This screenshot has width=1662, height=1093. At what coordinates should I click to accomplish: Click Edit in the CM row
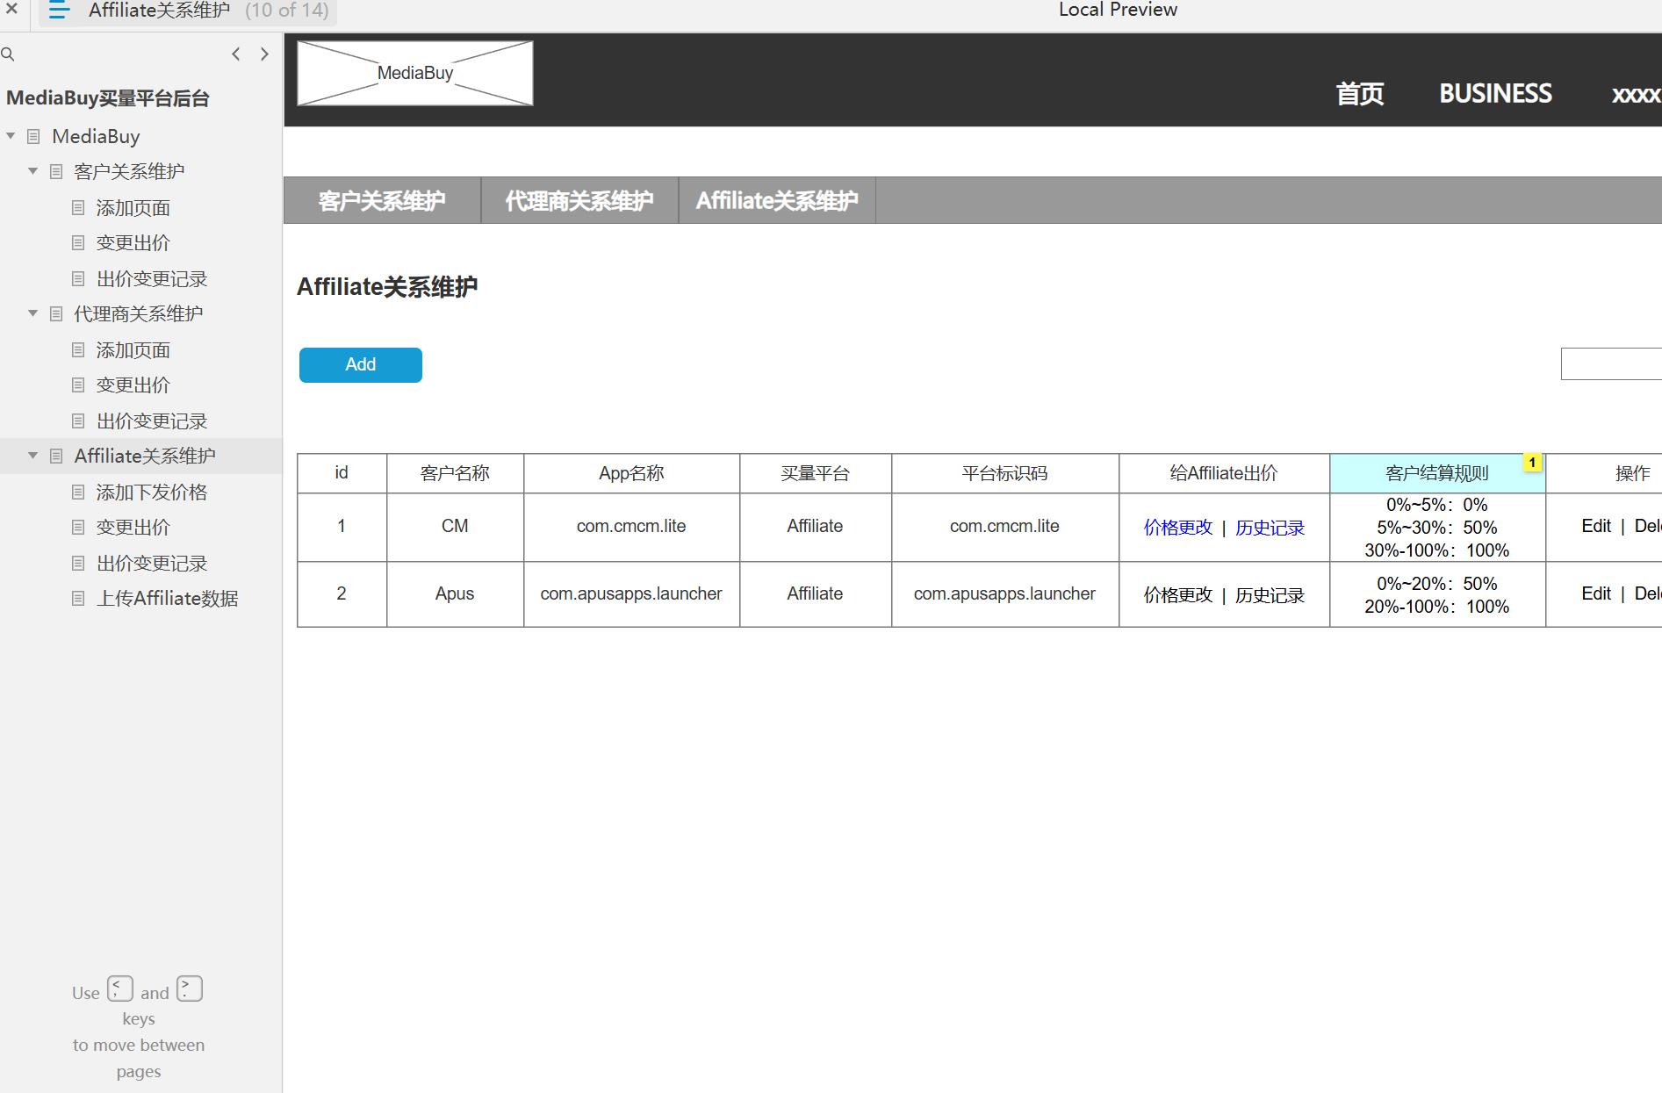1595,526
